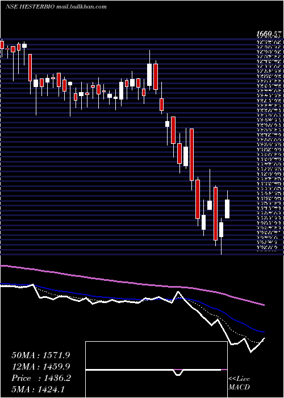
Task: Click the MACD histogram box
Action: pos(156,370)
